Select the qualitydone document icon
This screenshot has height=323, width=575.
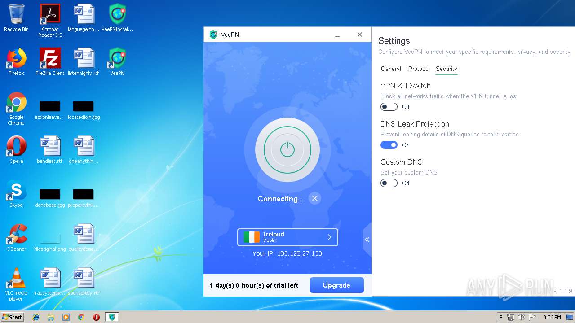pos(84,238)
